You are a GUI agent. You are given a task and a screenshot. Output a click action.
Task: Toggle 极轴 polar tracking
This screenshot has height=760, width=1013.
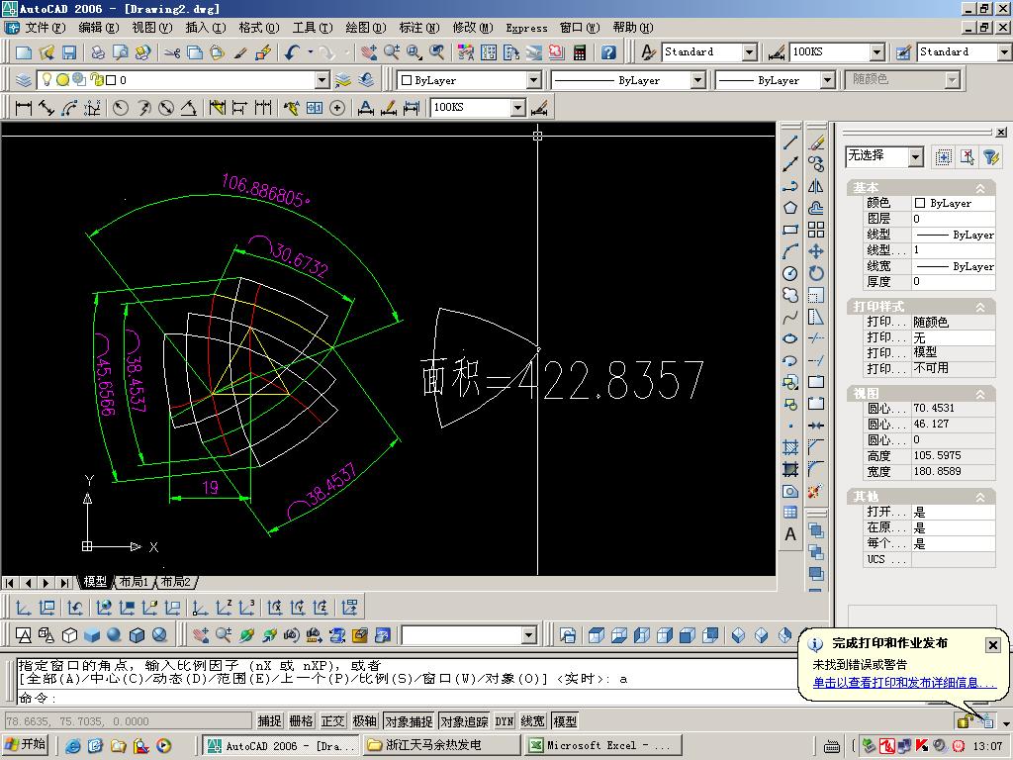(x=364, y=721)
